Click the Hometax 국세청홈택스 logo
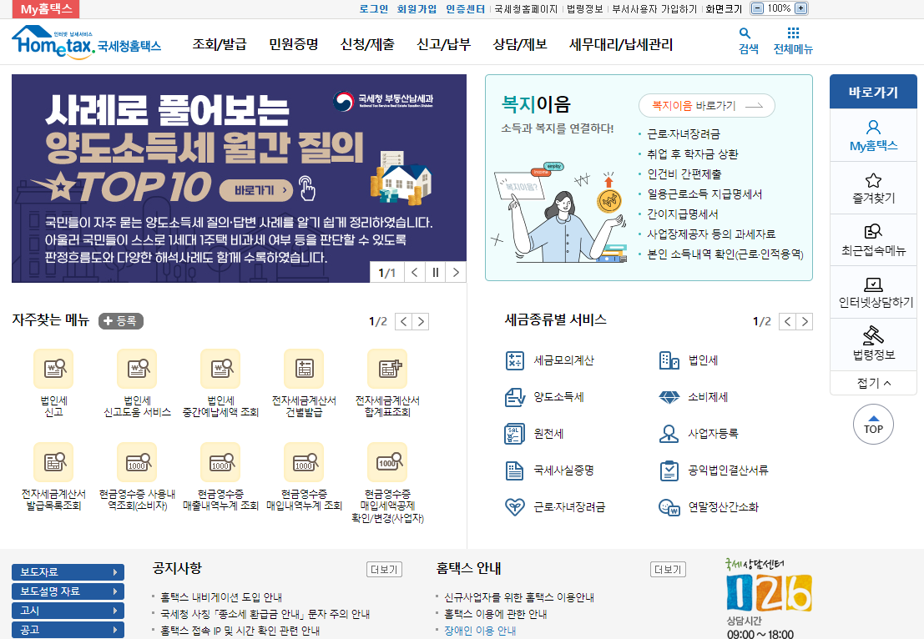This screenshot has height=639, width=924. pyautogui.click(x=86, y=43)
